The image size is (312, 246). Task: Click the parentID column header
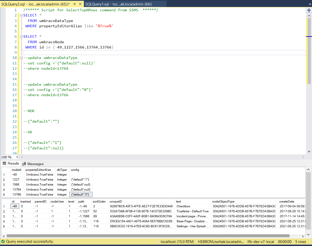click(x=41, y=202)
